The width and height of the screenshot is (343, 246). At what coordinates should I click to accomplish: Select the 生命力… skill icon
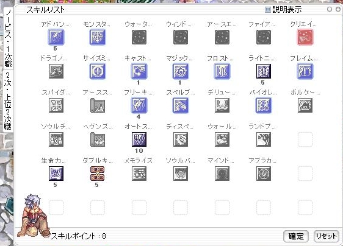click(x=56, y=174)
